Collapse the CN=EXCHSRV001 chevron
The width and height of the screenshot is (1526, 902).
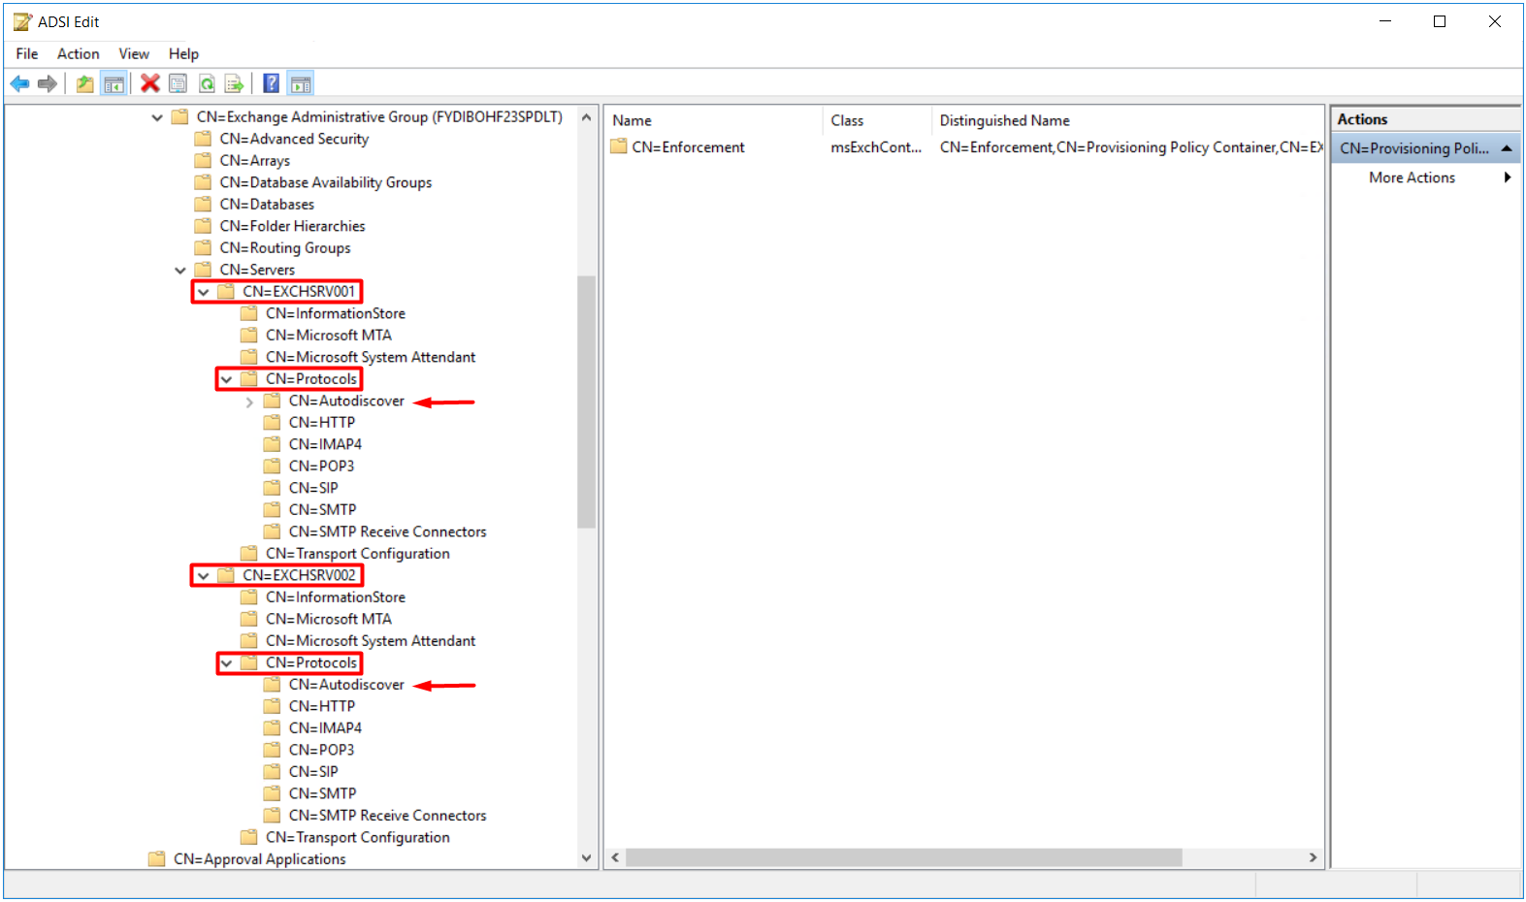coord(204,292)
